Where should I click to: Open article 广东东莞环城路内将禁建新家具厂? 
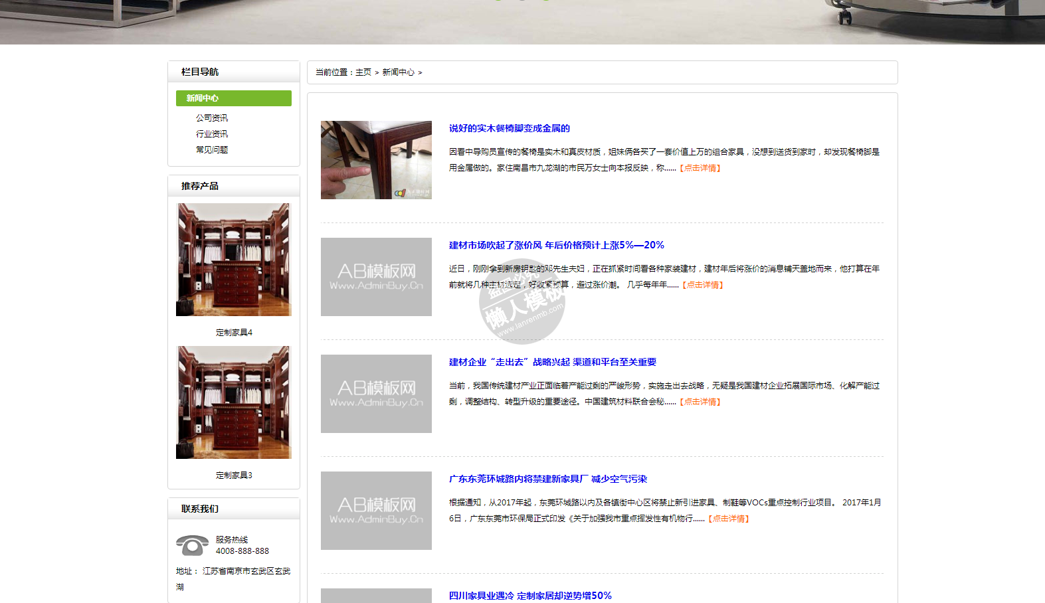tap(547, 479)
